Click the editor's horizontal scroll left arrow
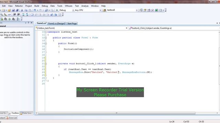Image resolution: width=220 pixels, height=123 pixels. click(36, 113)
